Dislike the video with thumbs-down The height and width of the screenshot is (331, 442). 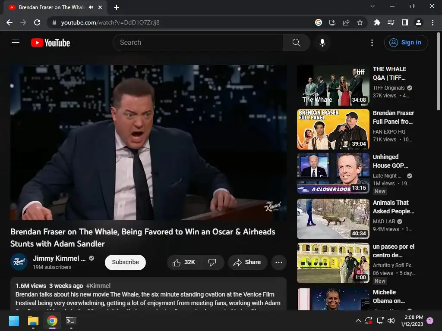coord(212,262)
